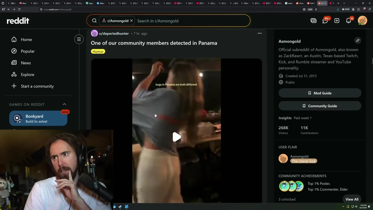373x210 pixels.
Task: Open the Community Guide
Action: (320, 106)
